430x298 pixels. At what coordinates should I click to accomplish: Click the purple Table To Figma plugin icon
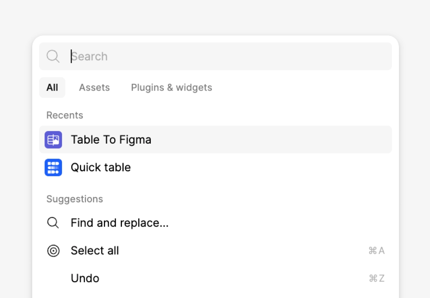[x=53, y=140]
